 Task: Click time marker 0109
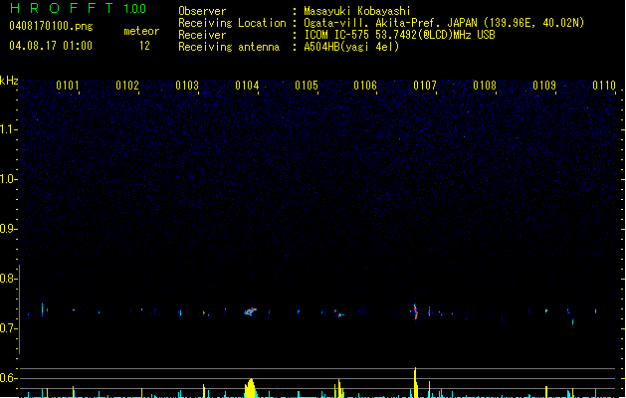tap(544, 86)
